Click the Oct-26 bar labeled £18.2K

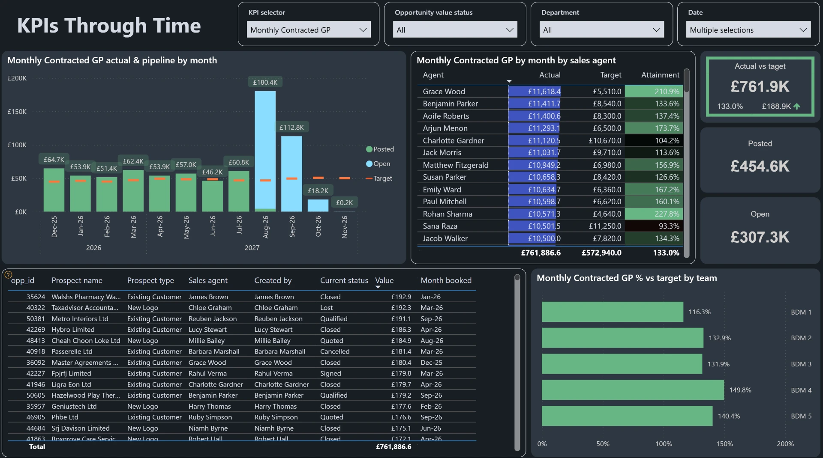click(x=318, y=205)
